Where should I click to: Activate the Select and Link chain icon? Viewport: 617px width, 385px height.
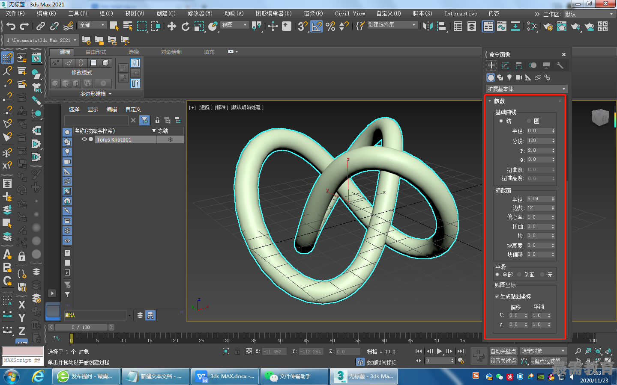click(x=41, y=27)
